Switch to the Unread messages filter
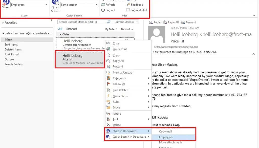 click(71, 29)
